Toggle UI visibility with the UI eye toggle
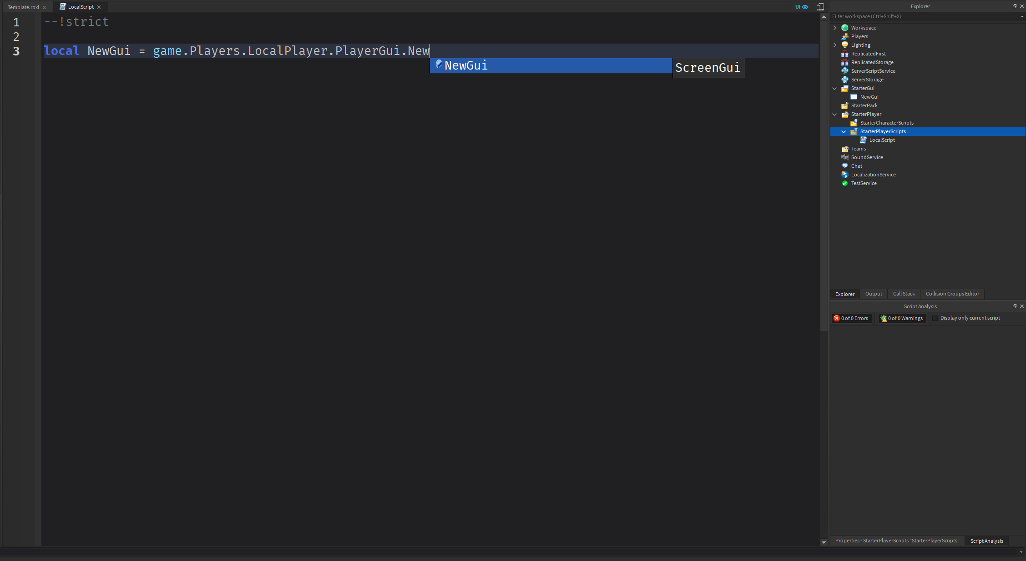The height and width of the screenshot is (561, 1026). click(x=801, y=7)
